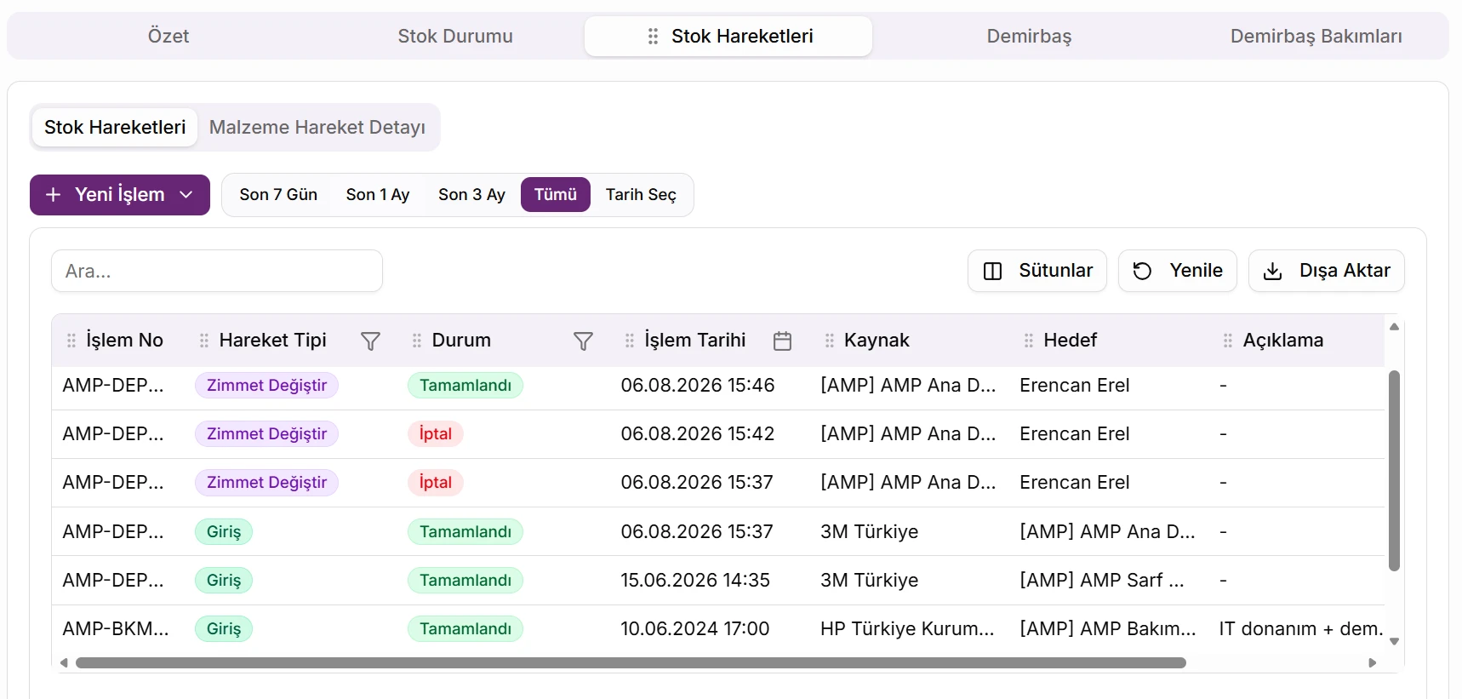Viewport: 1462px width, 699px height.
Task: Click the table scroll up arrow
Action: (1394, 327)
